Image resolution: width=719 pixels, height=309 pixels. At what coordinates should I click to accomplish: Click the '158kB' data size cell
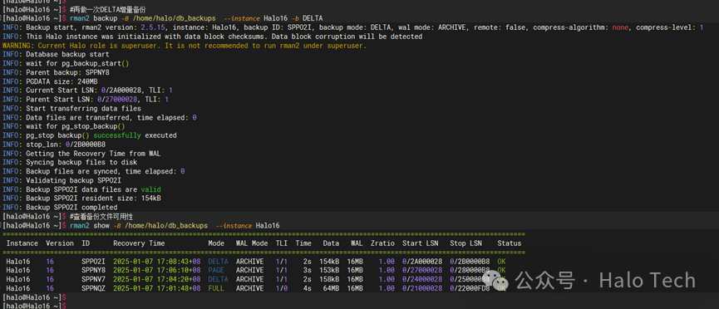click(329, 279)
